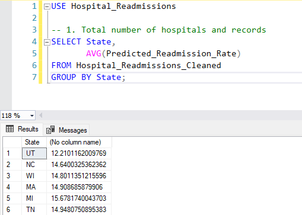This screenshot has width=302, height=215.
Task: Click the horizontal scroll left arrow
Action: click(x=40, y=115)
